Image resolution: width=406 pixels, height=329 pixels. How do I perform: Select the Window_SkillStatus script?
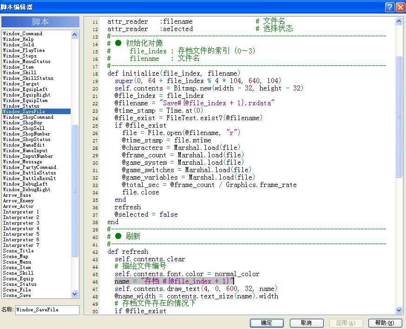pyautogui.click(x=28, y=78)
